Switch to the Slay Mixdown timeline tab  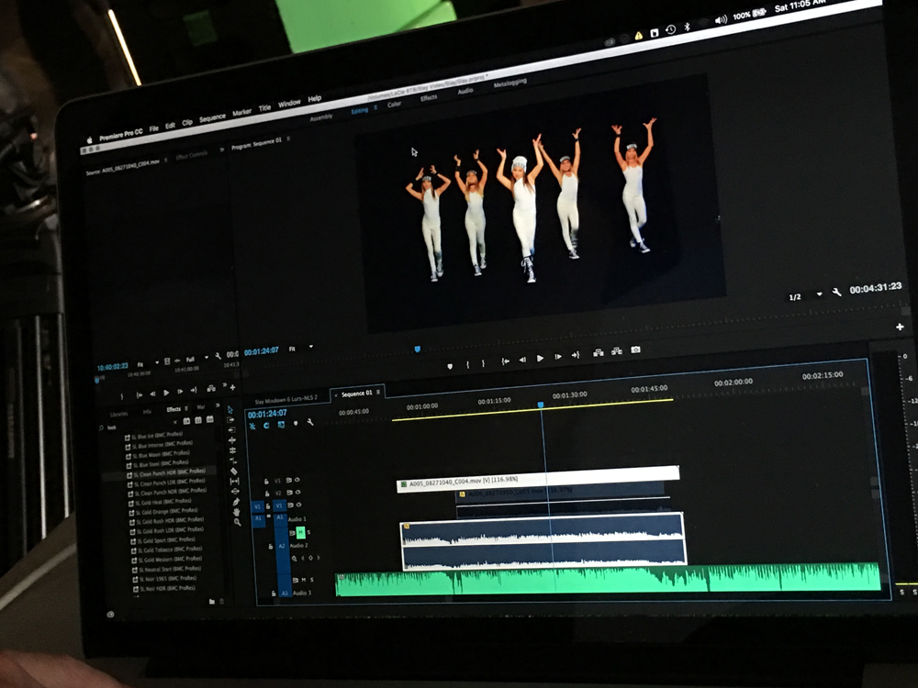(x=285, y=400)
